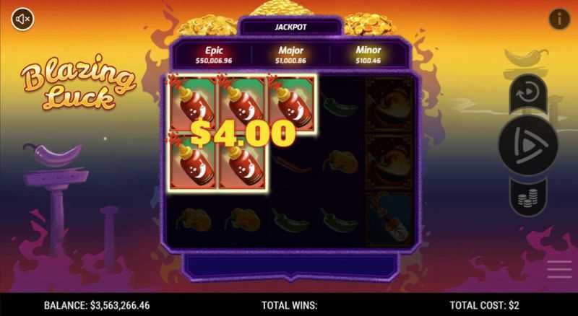The image size is (578, 316).
Task: Click the balance amount display
Action: pyautogui.click(x=97, y=305)
